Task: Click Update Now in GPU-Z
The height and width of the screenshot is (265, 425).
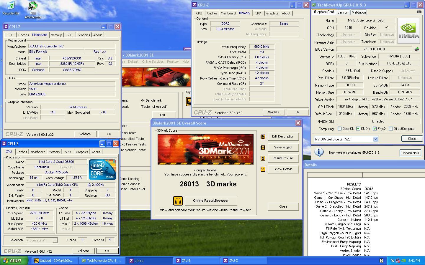Action: click(410, 153)
